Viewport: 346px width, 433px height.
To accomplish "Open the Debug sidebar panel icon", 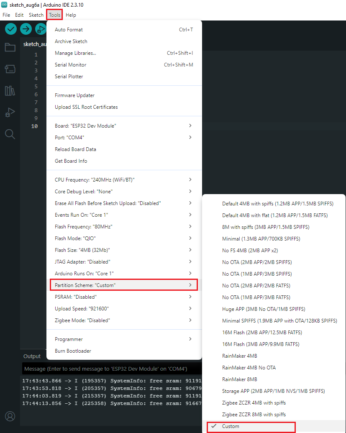I will pos(10,113).
